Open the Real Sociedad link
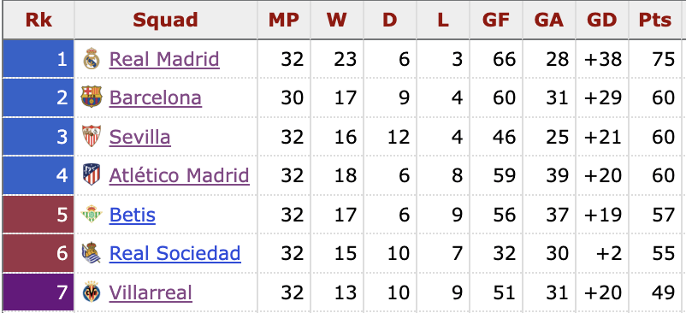The image size is (686, 313). 175,253
